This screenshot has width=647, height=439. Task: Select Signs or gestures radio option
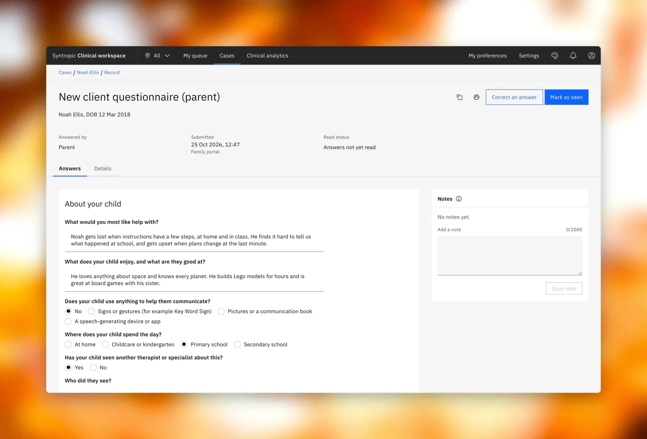pos(91,311)
